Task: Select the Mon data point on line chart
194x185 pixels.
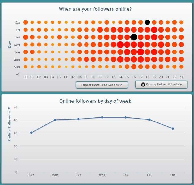Action: [x=55, y=120]
